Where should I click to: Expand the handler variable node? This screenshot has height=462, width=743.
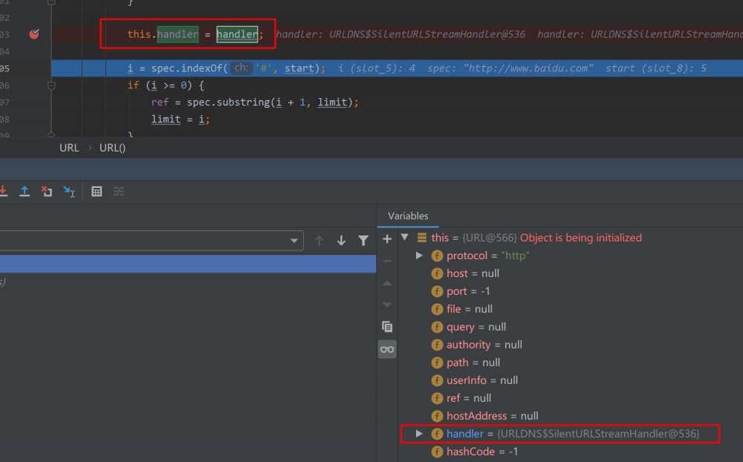point(418,434)
